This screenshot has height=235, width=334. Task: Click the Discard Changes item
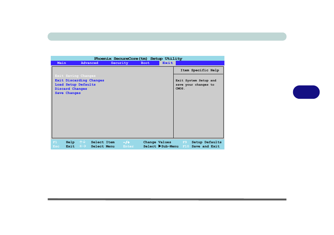[71, 89]
